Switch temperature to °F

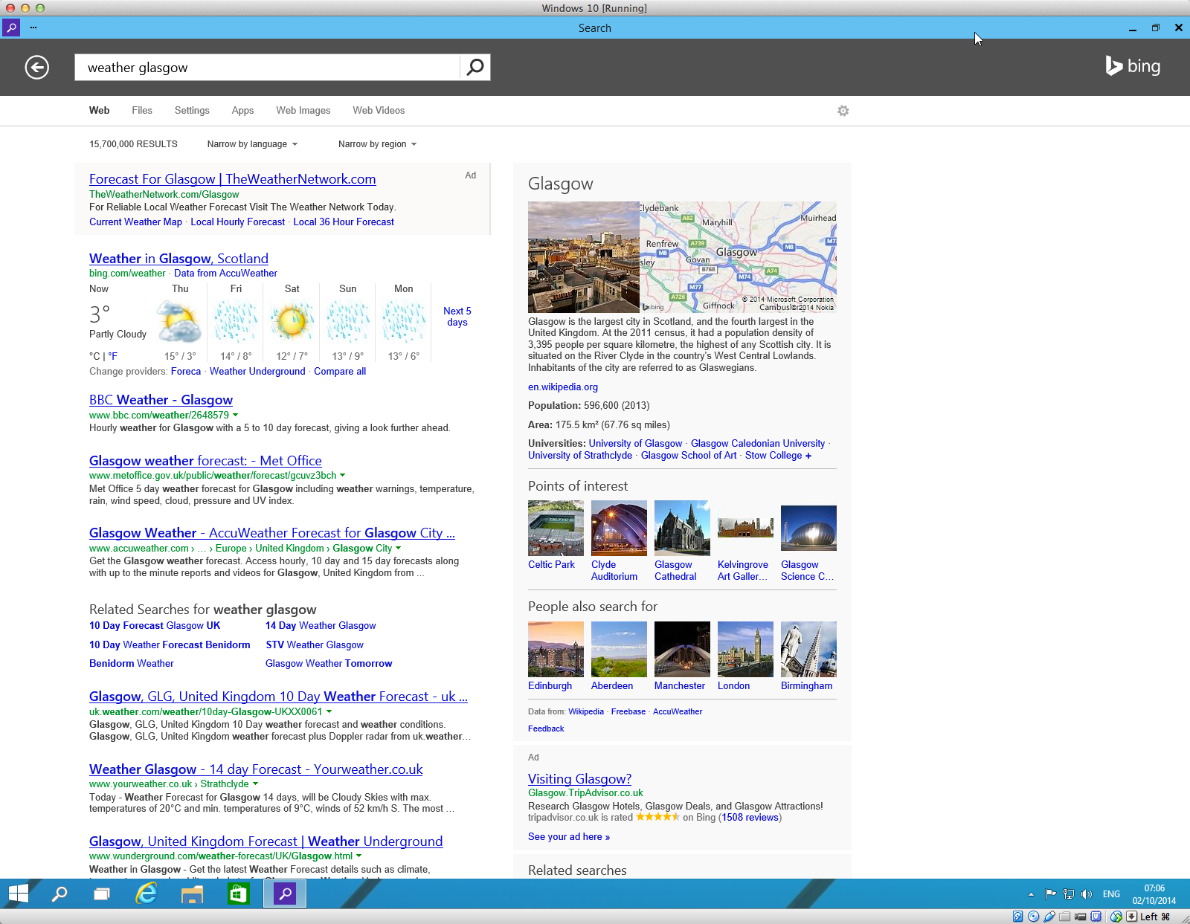pos(112,356)
